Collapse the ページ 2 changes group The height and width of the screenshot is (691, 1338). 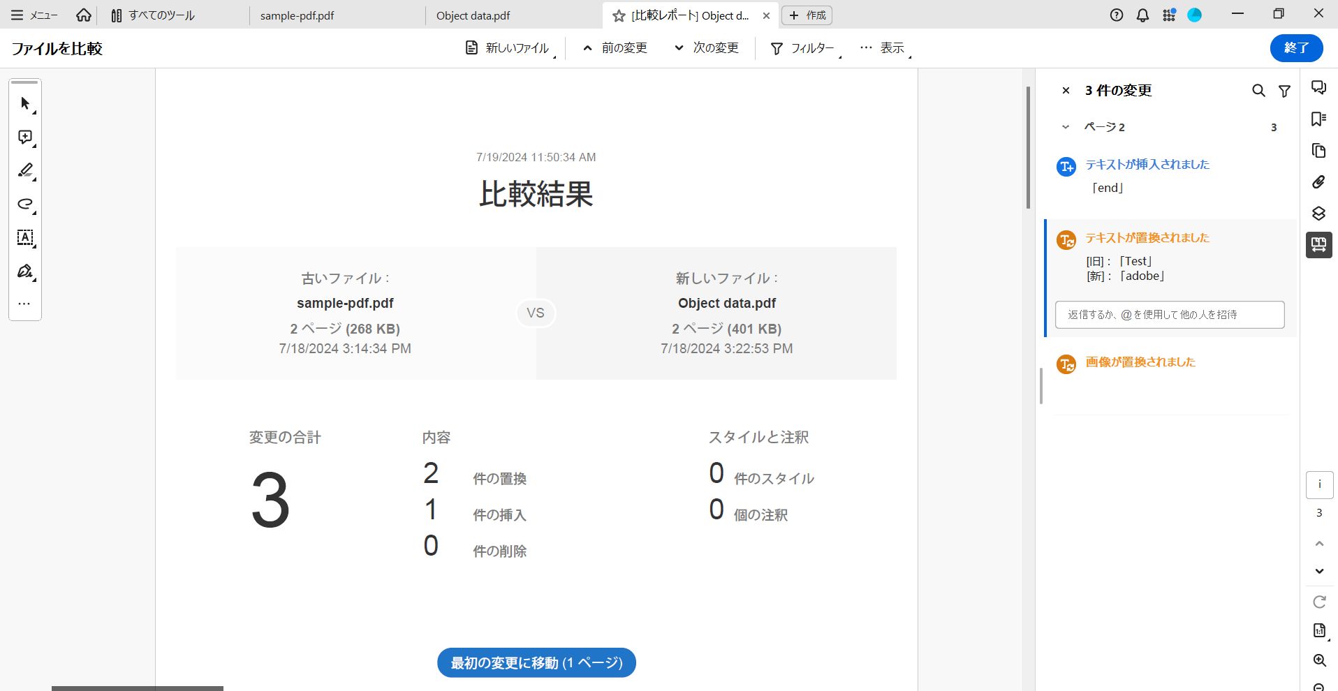[x=1065, y=126]
